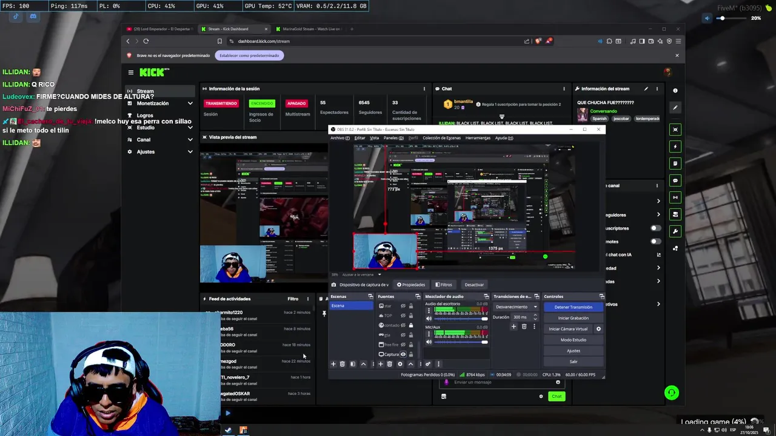Open OBS source Propiedades
Image resolution: width=776 pixels, height=436 pixels.
411,285
